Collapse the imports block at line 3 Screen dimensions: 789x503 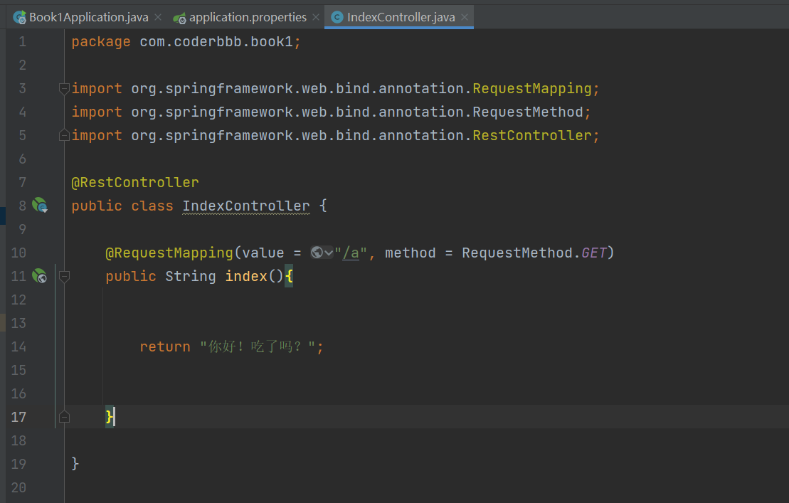64,88
